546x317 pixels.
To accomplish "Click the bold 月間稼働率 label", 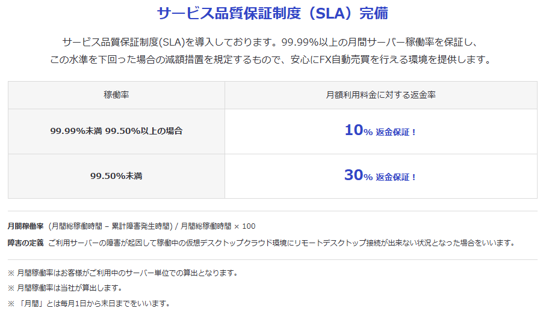I will click(26, 226).
